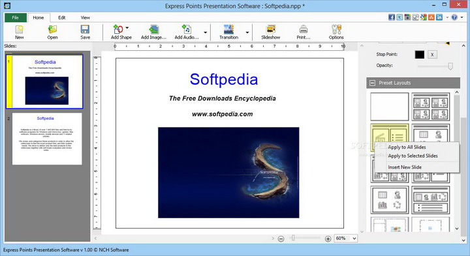
Task: Start the Slideshow
Action: click(x=271, y=32)
